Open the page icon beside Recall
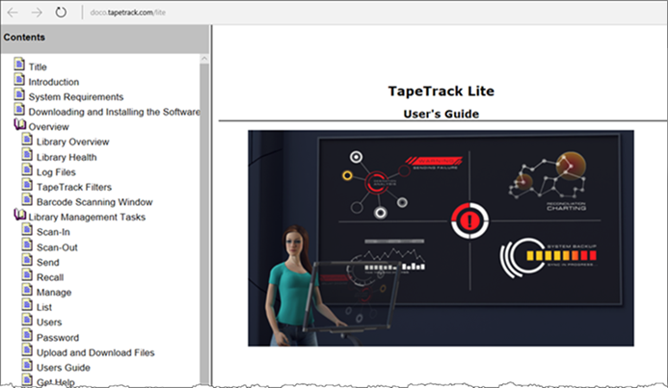 click(x=27, y=274)
